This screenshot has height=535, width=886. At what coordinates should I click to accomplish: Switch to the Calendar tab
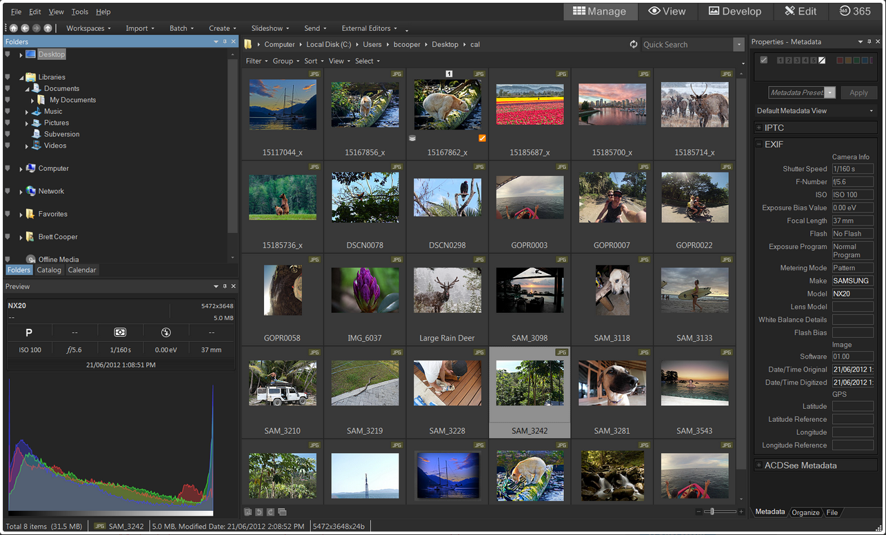82,270
